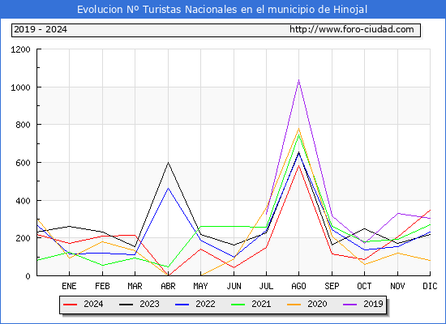Select the 2023 legend label
This screenshot has width=446, height=324.
[x=149, y=304]
